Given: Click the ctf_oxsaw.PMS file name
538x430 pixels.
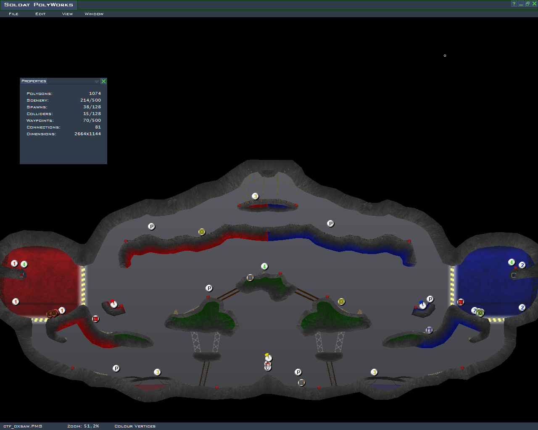Looking at the screenshot, I should pyautogui.click(x=23, y=426).
